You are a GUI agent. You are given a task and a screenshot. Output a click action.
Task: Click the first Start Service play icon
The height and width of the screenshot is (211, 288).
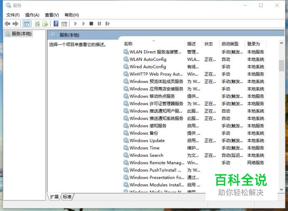(x=75, y=23)
